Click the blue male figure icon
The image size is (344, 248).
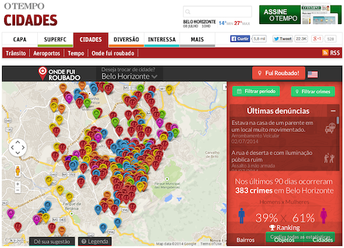point(241,216)
